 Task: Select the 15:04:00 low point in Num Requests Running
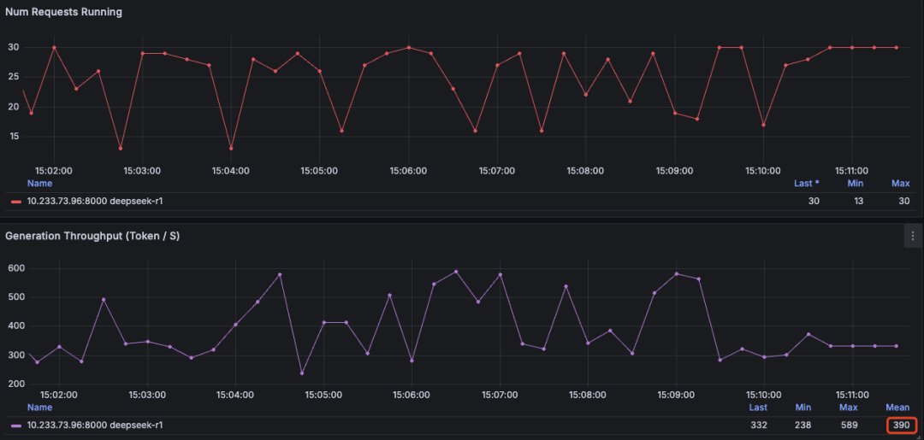point(231,149)
